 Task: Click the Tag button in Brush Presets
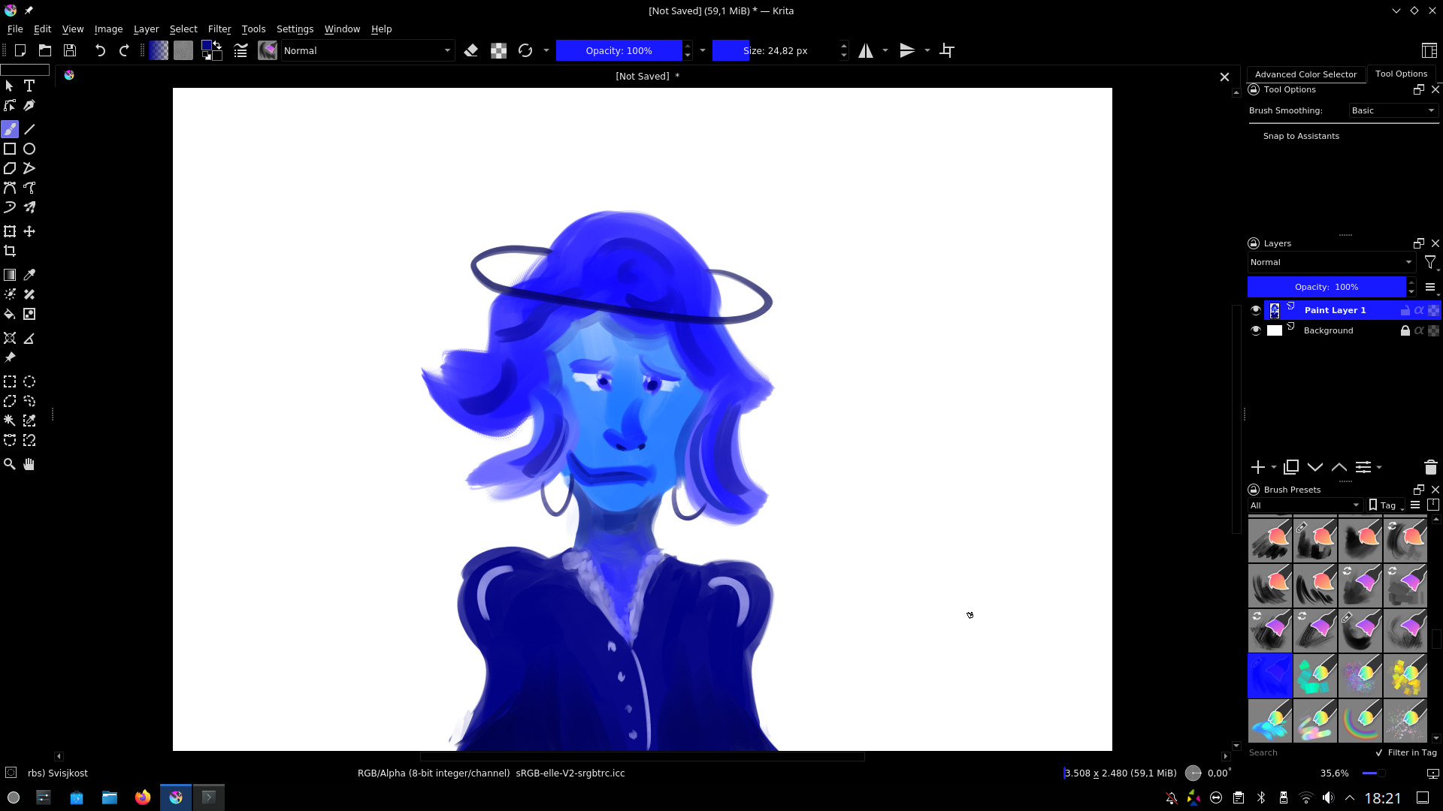(x=1385, y=505)
